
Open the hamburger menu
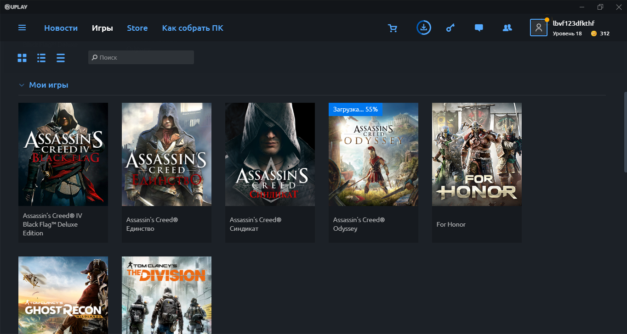click(22, 28)
